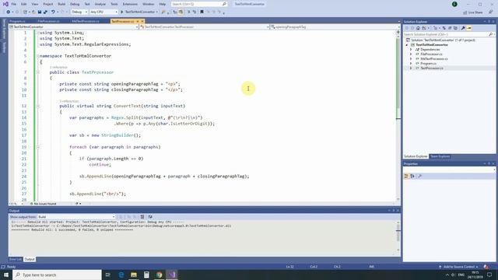Screen dimensions: 498x280
Task: Open the Debug menu
Action: 75,4
